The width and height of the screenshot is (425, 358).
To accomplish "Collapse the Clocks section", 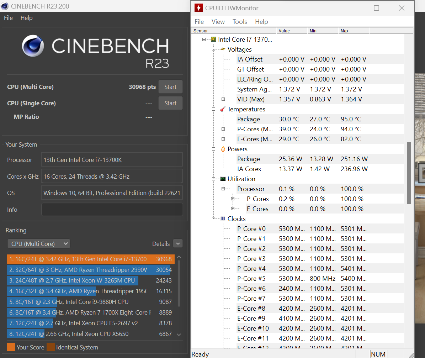I will (213, 219).
